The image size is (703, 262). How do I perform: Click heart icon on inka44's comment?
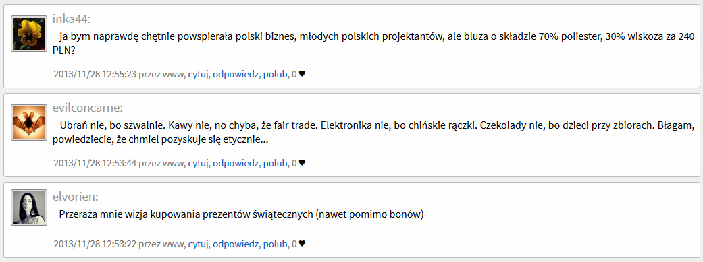302,74
